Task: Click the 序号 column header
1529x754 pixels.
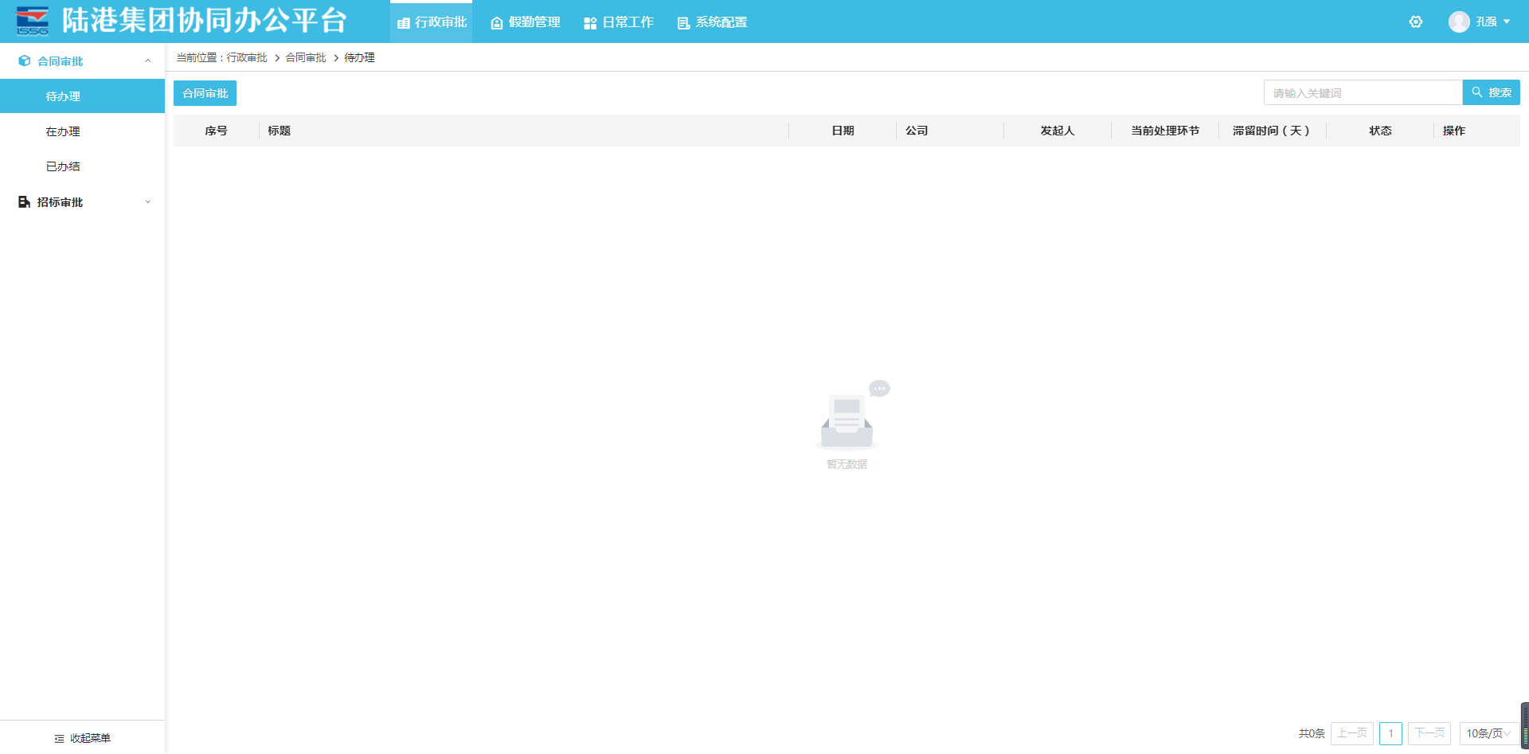Action: pos(216,131)
